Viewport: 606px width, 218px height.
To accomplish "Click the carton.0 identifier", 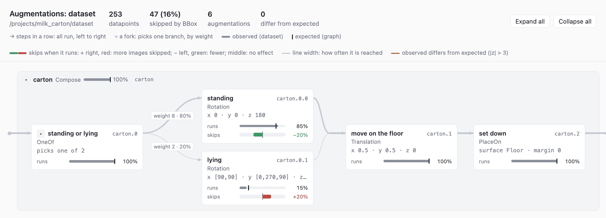I will click(125, 134).
